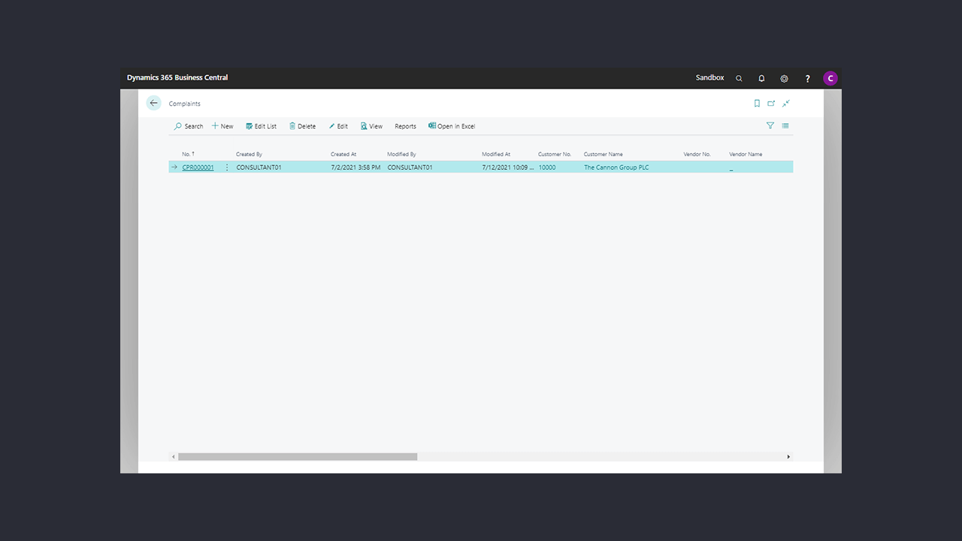Open the user account avatar C
The height and width of the screenshot is (541, 962).
click(x=830, y=78)
